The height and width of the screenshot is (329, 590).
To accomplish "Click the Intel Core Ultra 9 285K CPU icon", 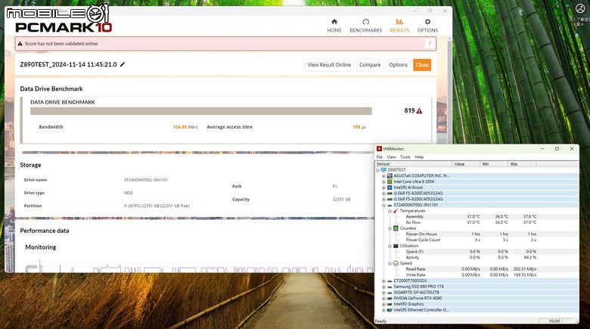I will [x=390, y=182].
